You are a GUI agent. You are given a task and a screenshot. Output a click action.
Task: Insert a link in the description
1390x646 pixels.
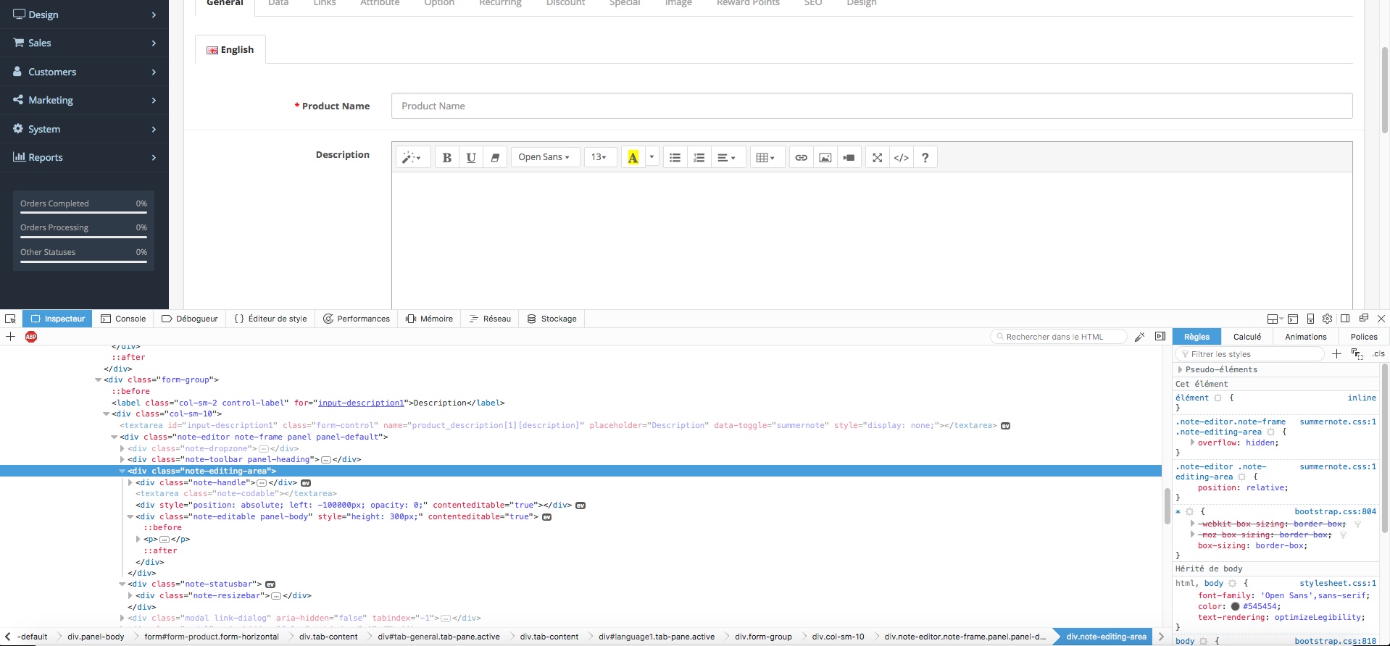click(x=801, y=157)
